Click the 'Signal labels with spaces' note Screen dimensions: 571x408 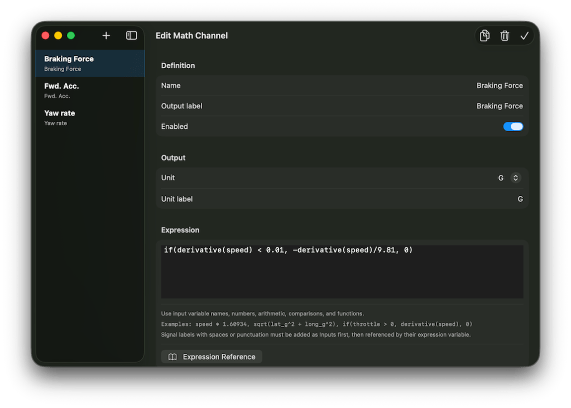coord(316,334)
